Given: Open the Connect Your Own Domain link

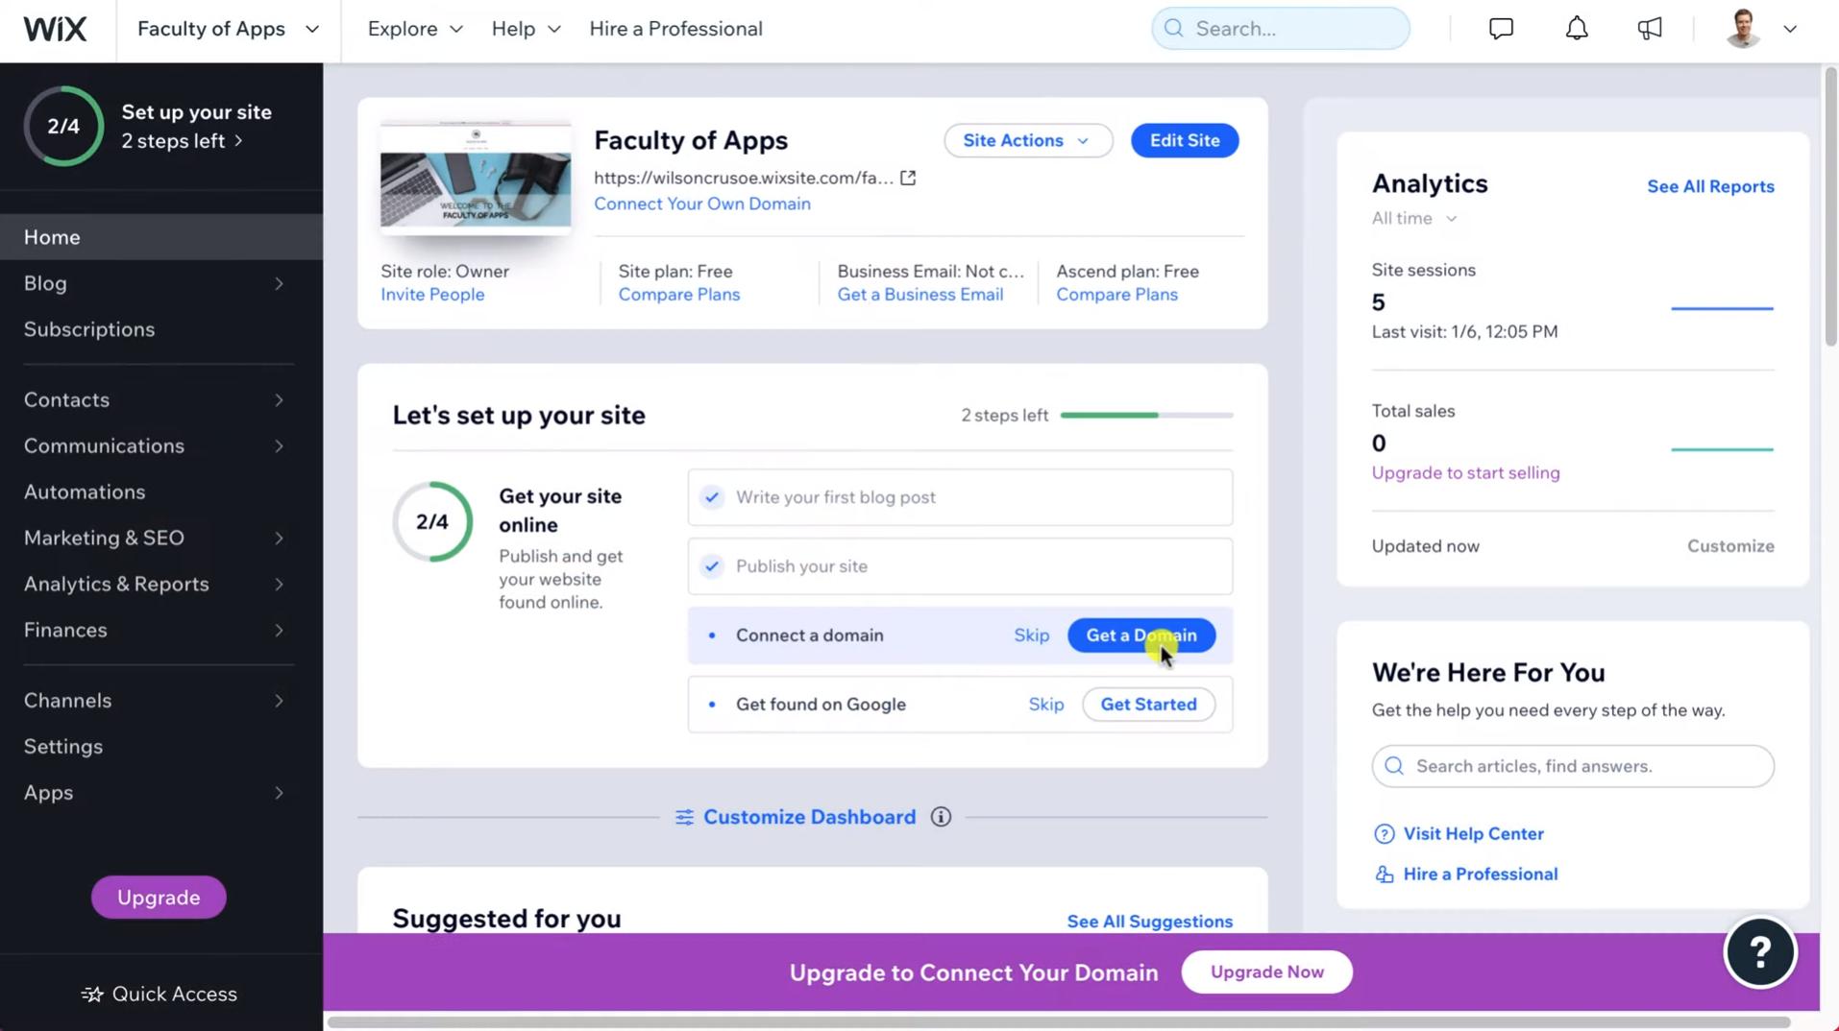Looking at the screenshot, I should point(701,204).
